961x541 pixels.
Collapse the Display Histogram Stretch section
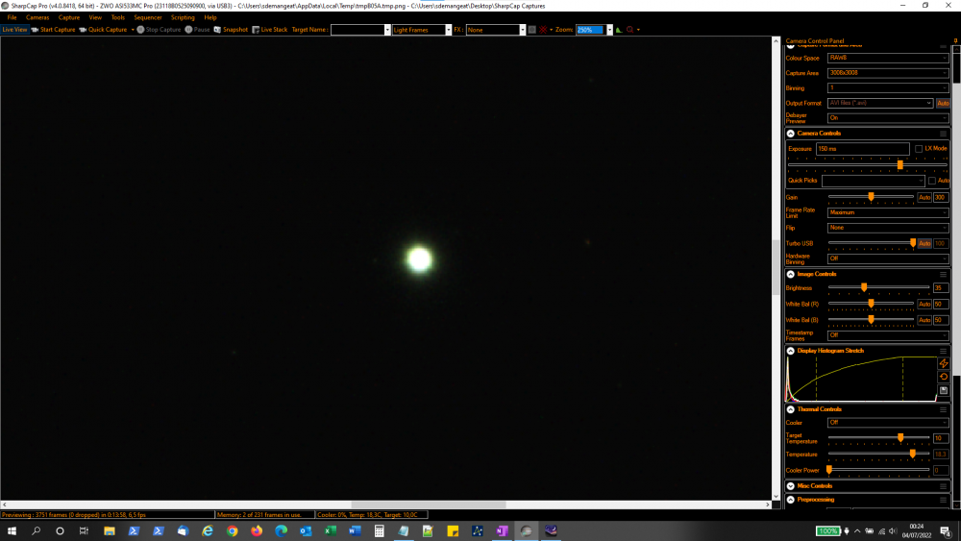pyautogui.click(x=791, y=351)
